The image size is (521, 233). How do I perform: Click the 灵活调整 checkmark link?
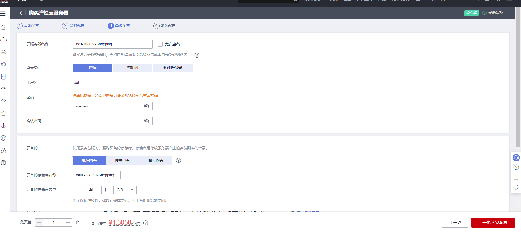[493, 13]
